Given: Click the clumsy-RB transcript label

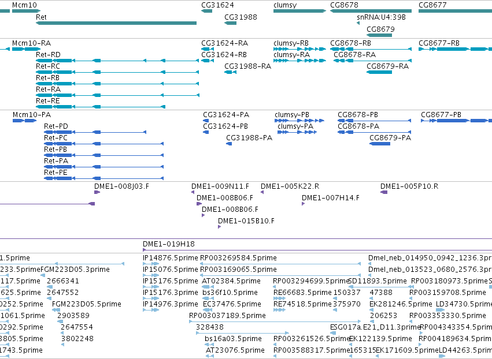Looking at the screenshot, I should pyautogui.click(x=291, y=43).
